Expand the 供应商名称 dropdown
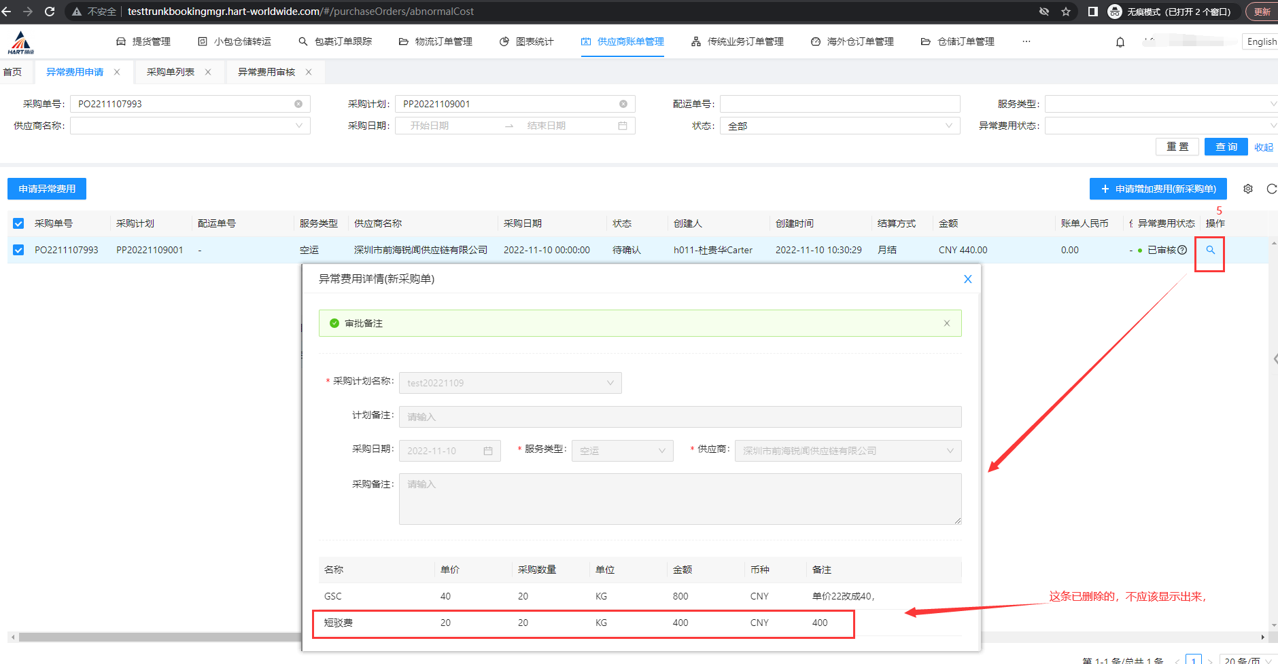The width and height of the screenshot is (1278, 664). 190,126
